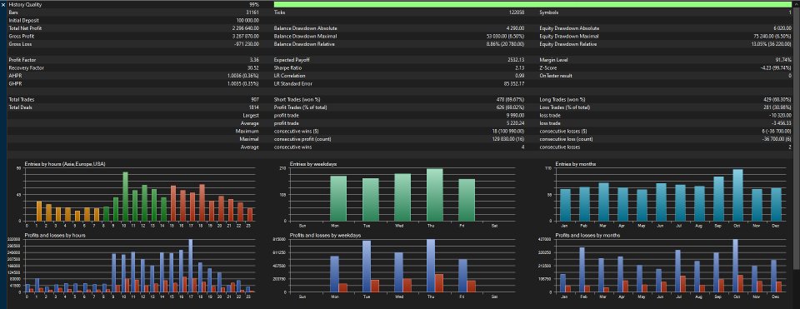Click the Profits and losses by months title
800x309 pixels.
coord(587,235)
